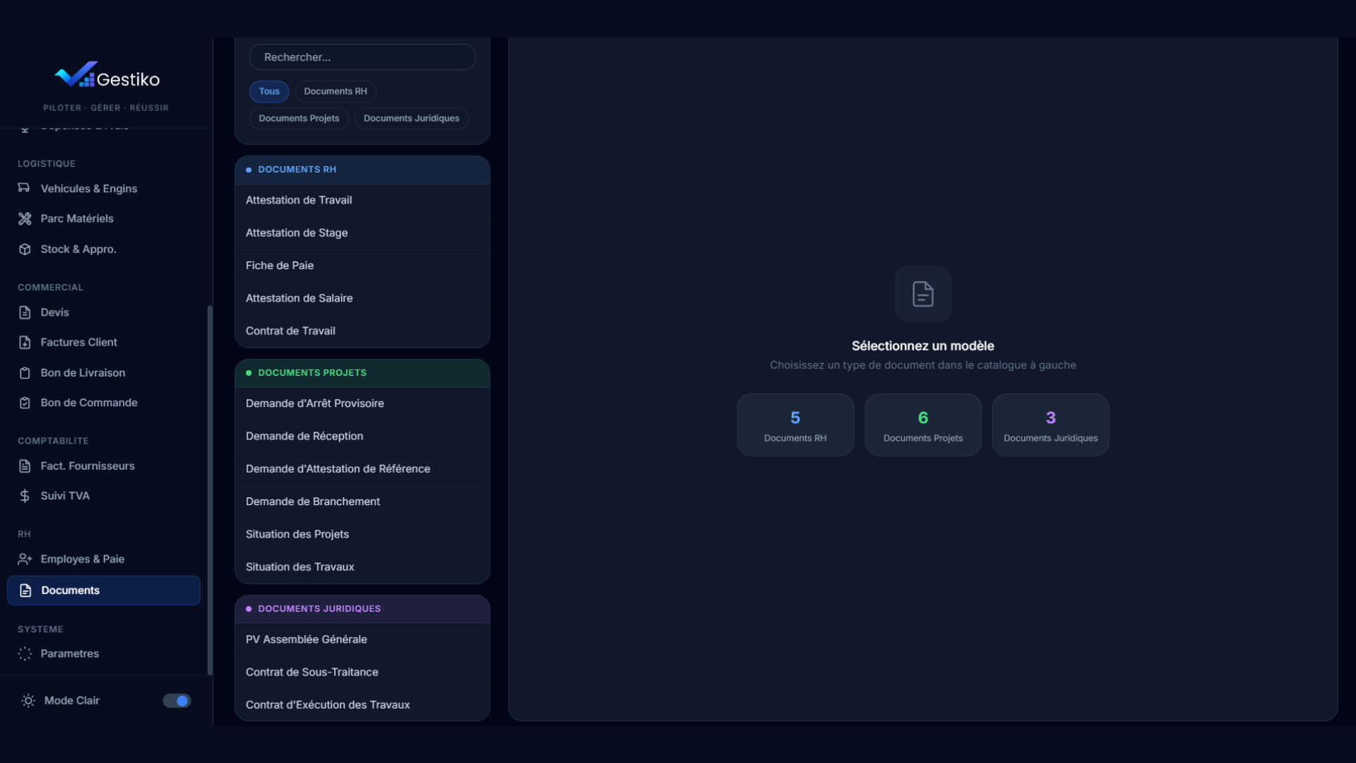Viewport: 1356px width, 763px height.
Task: Click the Parc Matériels tools icon
Action: click(25, 218)
